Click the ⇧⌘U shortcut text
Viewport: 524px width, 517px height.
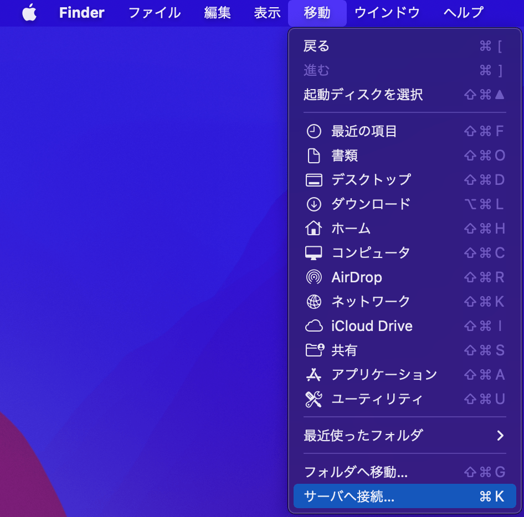485,399
